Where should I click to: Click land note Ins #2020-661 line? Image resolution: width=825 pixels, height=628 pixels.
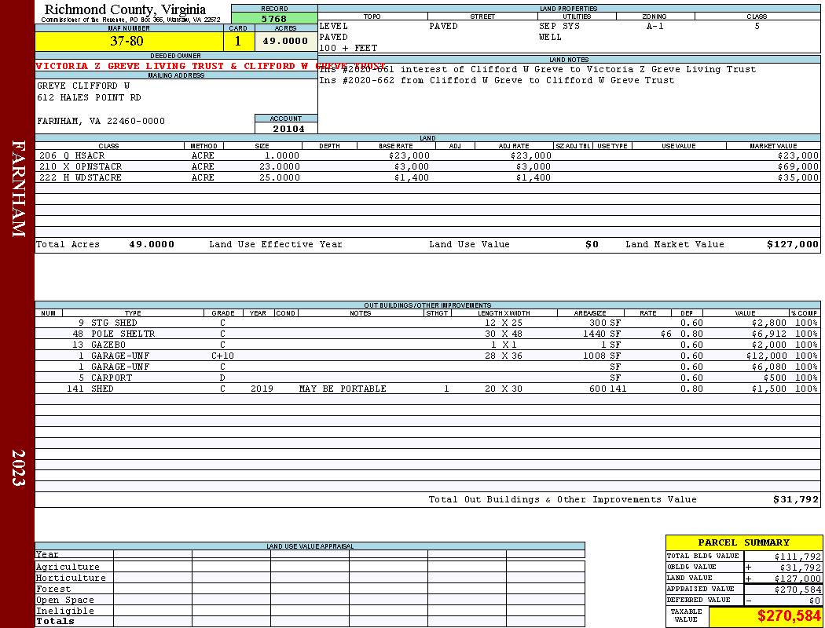(537, 69)
